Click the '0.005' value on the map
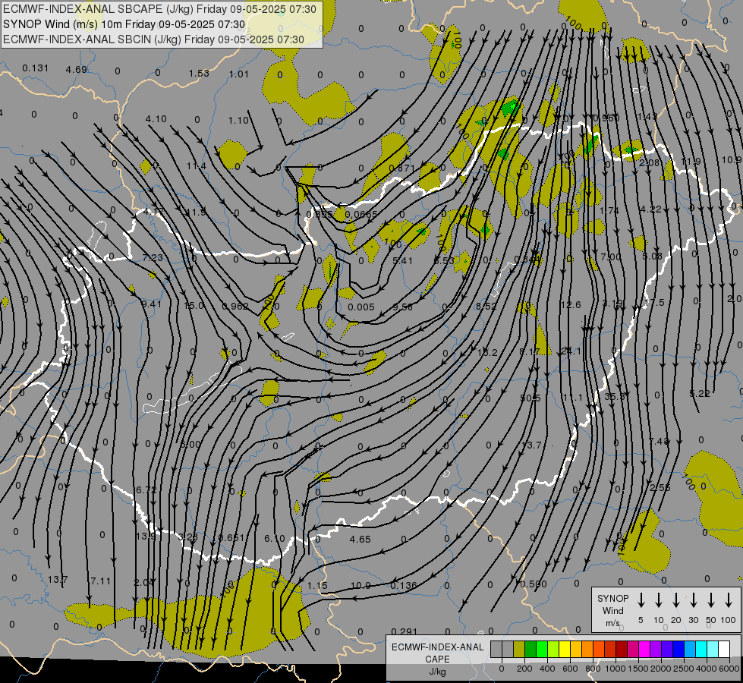Screen dimensions: 743x683 coord(361,307)
